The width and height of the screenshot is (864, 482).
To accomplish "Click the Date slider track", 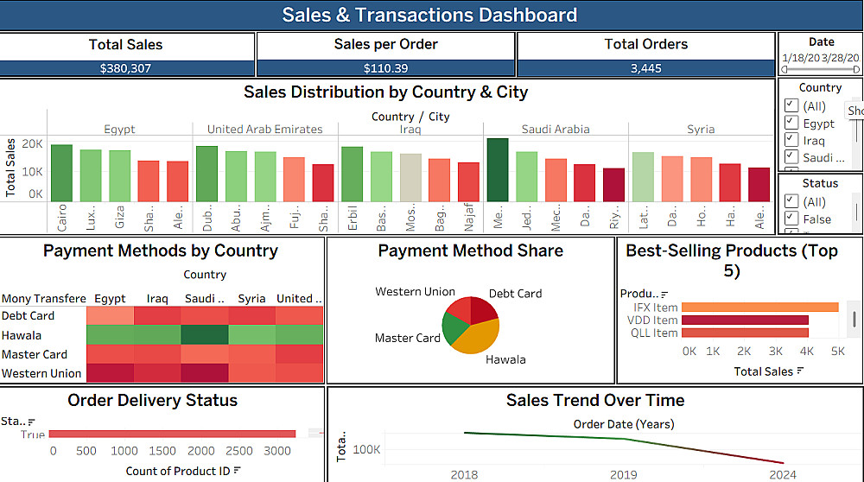I will (820, 69).
